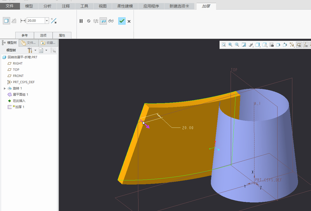Viewport: 311px width, 211px height.
Task: Switch to the 分析 ribbon tab
Action: pyautogui.click(x=47, y=6)
